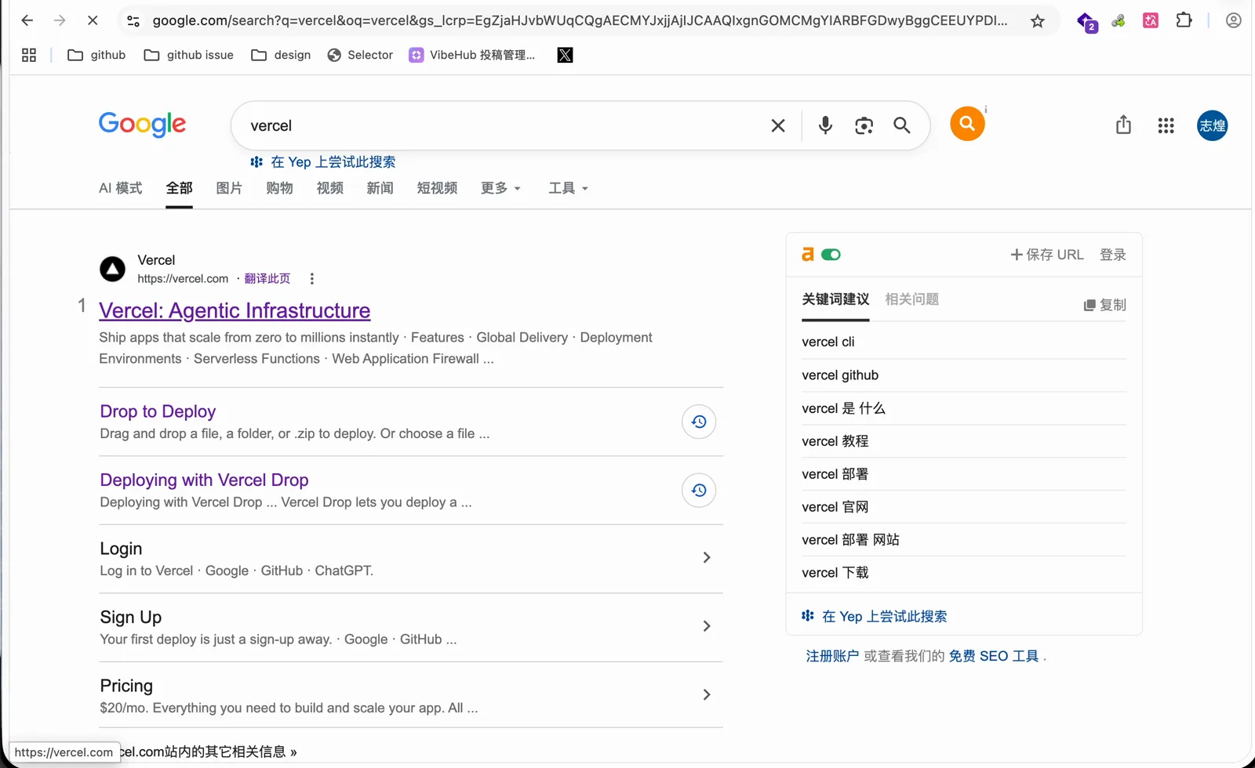
Task: Click 在 Yep 上尝试此搜索 below search box
Action: tap(323, 162)
